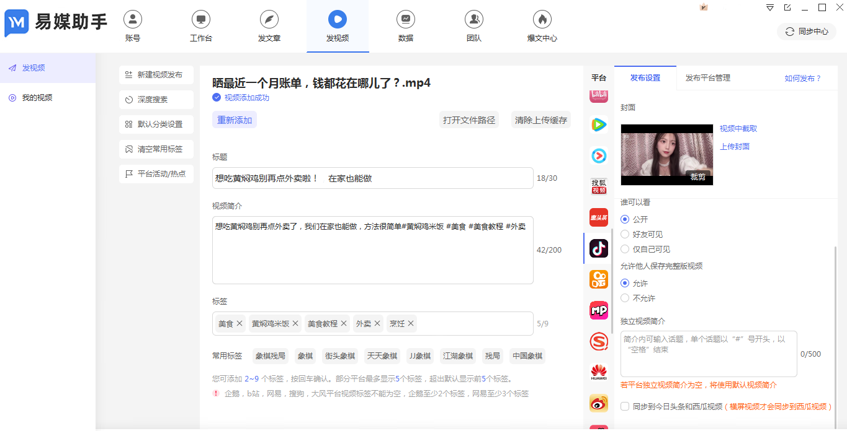
Task: Open the dropdown menu triangle in title bar
Action: [769, 7]
